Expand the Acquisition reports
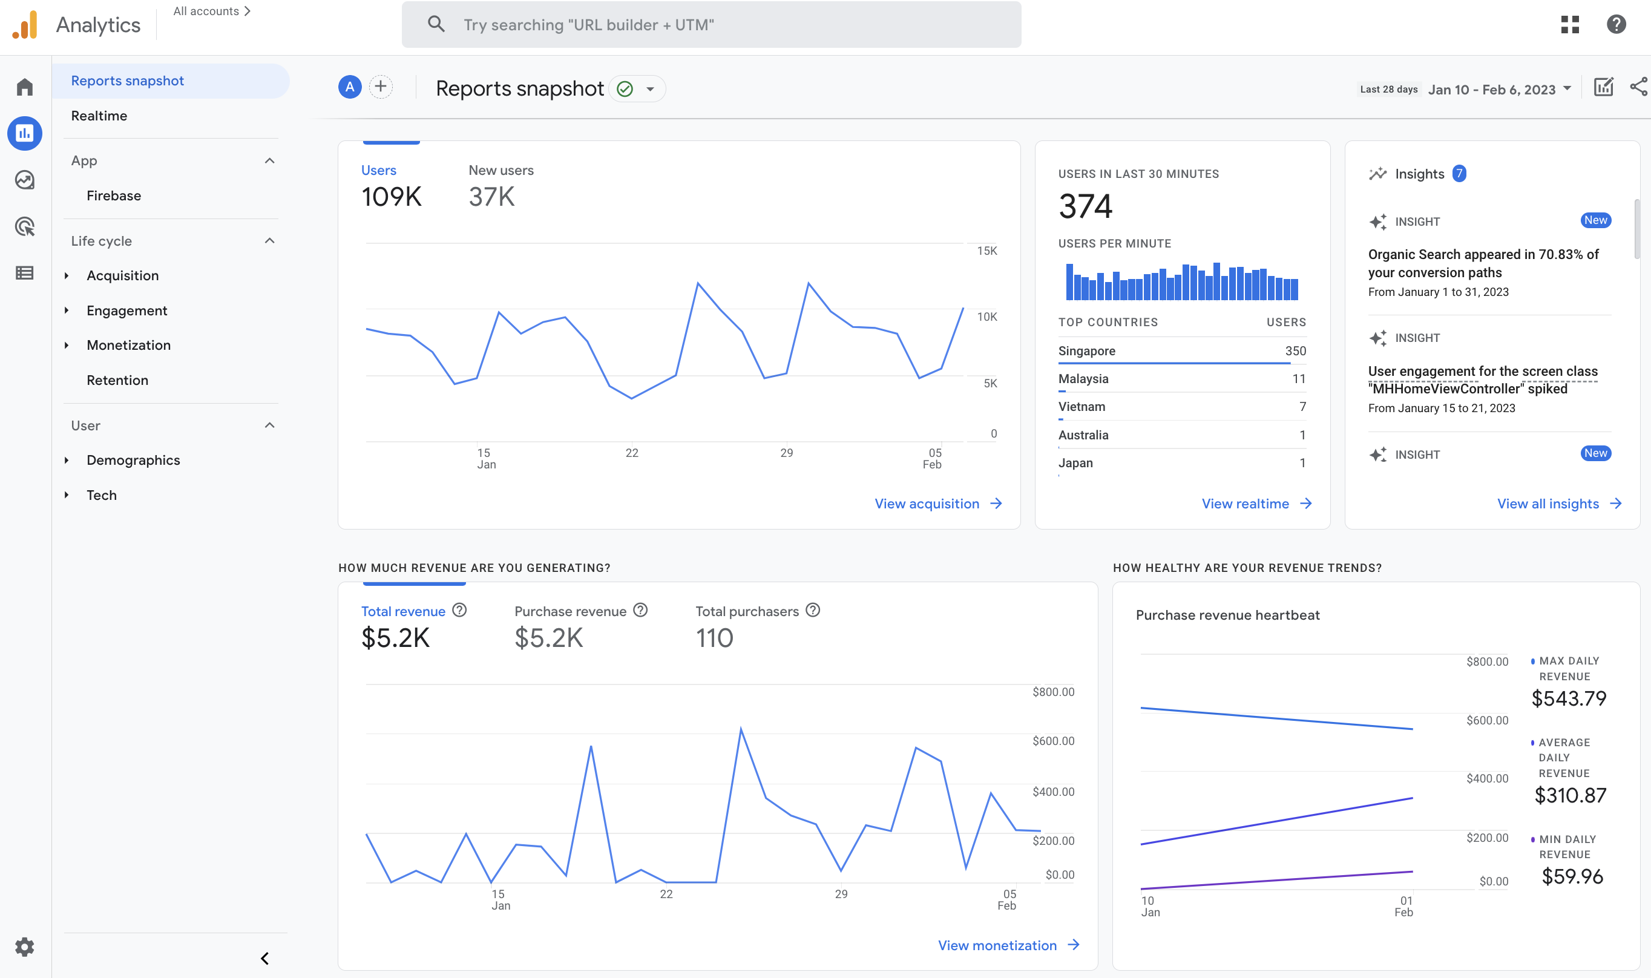Screen dimensions: 1651x978 click(x=67, y=275)
